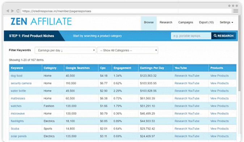Open the Export (10) menu item
This screenshot has height=142, width=244.
click(x=206, y=22)
